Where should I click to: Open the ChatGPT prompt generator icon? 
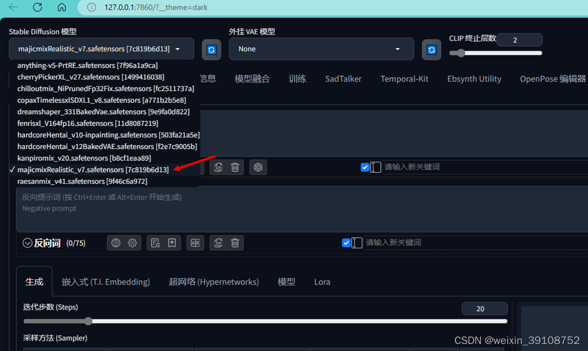[x=258, y=167]
